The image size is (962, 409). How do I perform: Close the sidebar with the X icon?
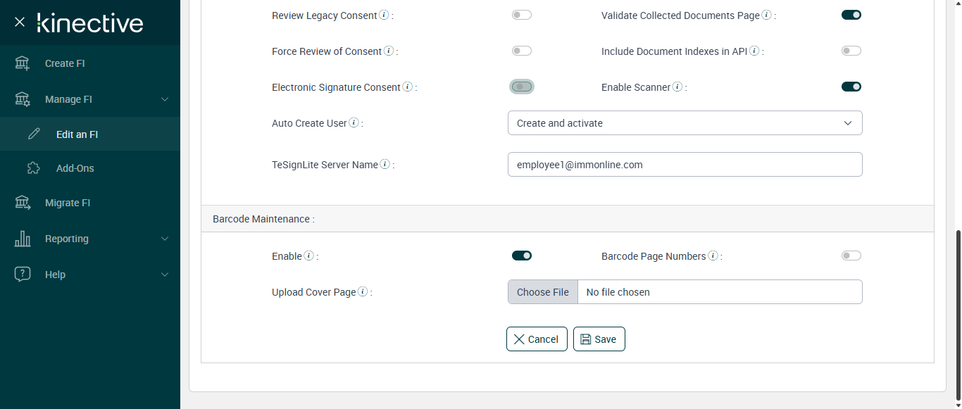coord(20,22)
